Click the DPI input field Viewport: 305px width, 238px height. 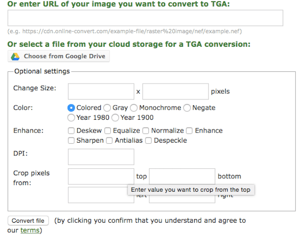[101, 157]
